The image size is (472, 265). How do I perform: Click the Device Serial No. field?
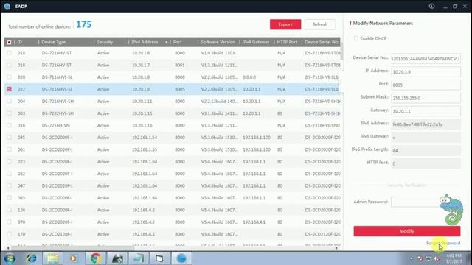click(426, 59)
